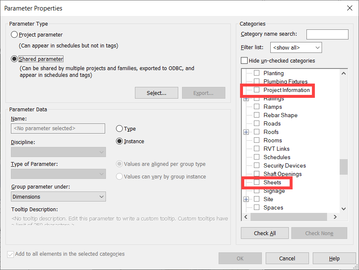The width and height of the screenshot is (359, 270).
Task: Click the Category name search field
Action: tap(327, 34)
